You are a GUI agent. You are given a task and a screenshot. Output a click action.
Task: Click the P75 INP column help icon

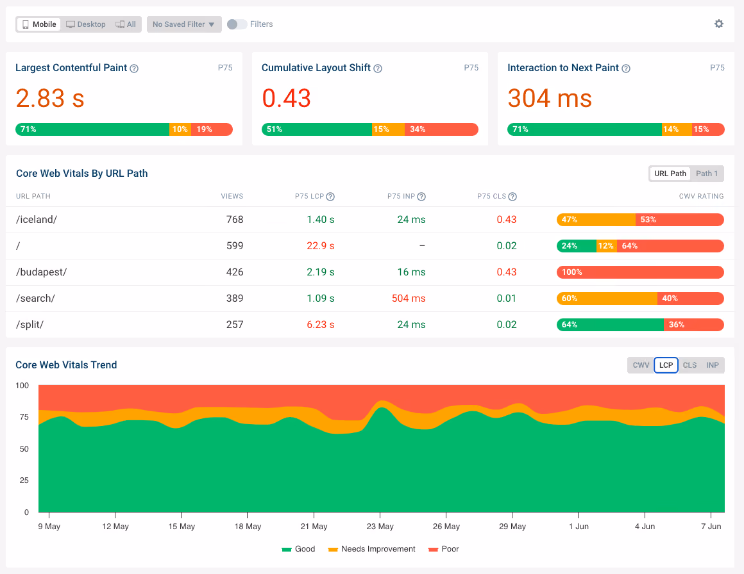click(421, 197)
